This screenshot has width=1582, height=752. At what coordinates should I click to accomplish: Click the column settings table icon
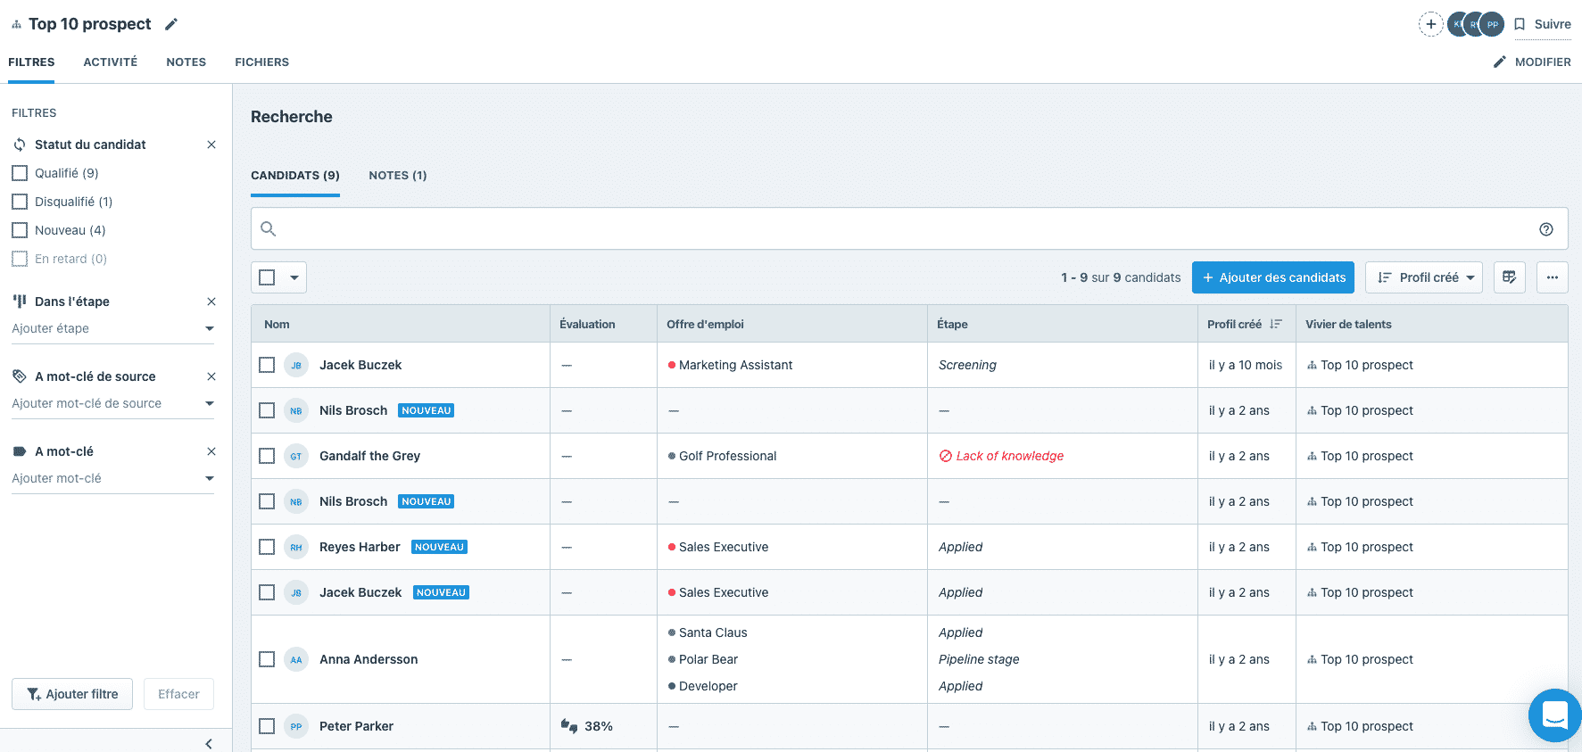(x=1509, y=277)
